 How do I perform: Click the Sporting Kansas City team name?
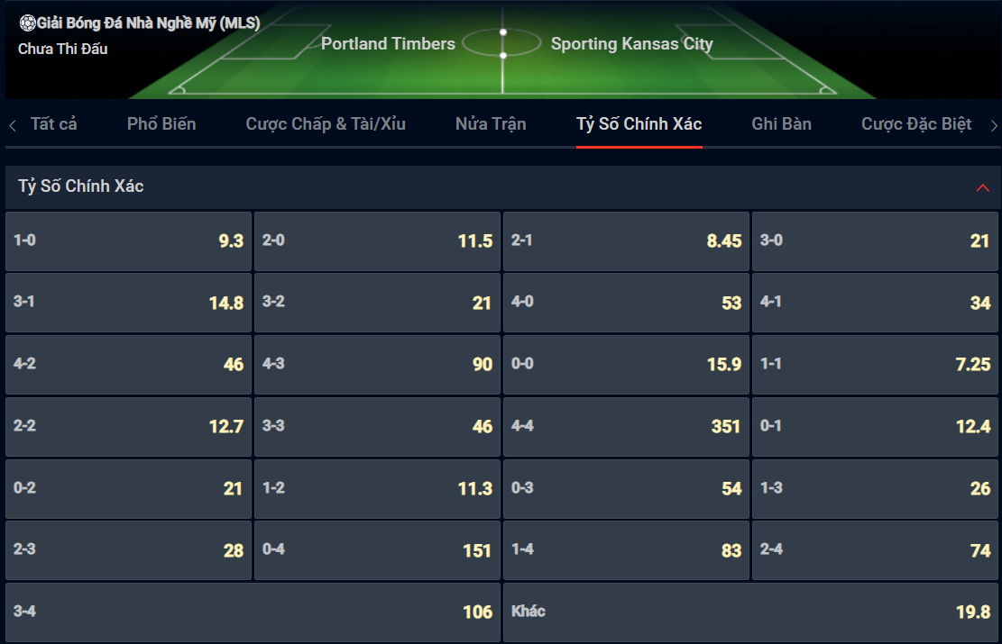tap(632, 43)
